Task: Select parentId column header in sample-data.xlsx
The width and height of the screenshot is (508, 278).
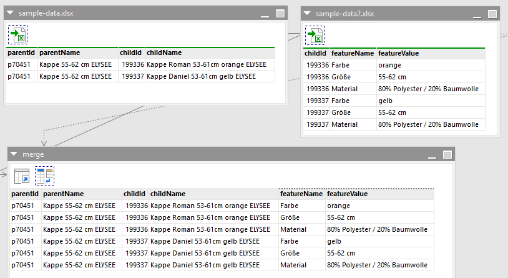Action: (x=22, y=53)
